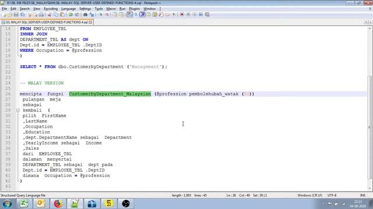This screenshot has width=373, height=209.
Task: Open the Window menu
Action: click(149, 9)
